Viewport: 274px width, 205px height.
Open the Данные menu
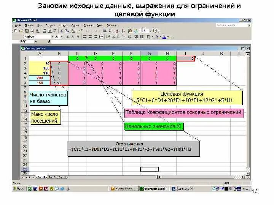88,25
